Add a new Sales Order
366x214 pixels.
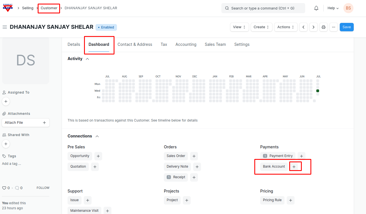[x=194, y=156]
